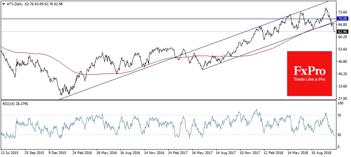351x157 pixels.
Task: Click the 53.60 price axis label
Action: tap(343, 49)
